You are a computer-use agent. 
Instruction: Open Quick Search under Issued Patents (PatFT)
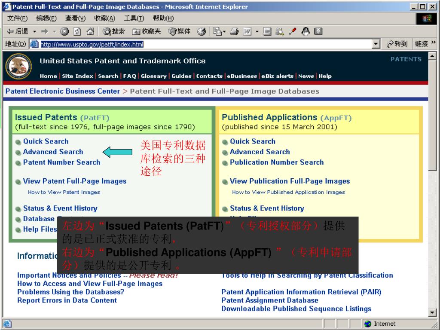pos(46,141)
